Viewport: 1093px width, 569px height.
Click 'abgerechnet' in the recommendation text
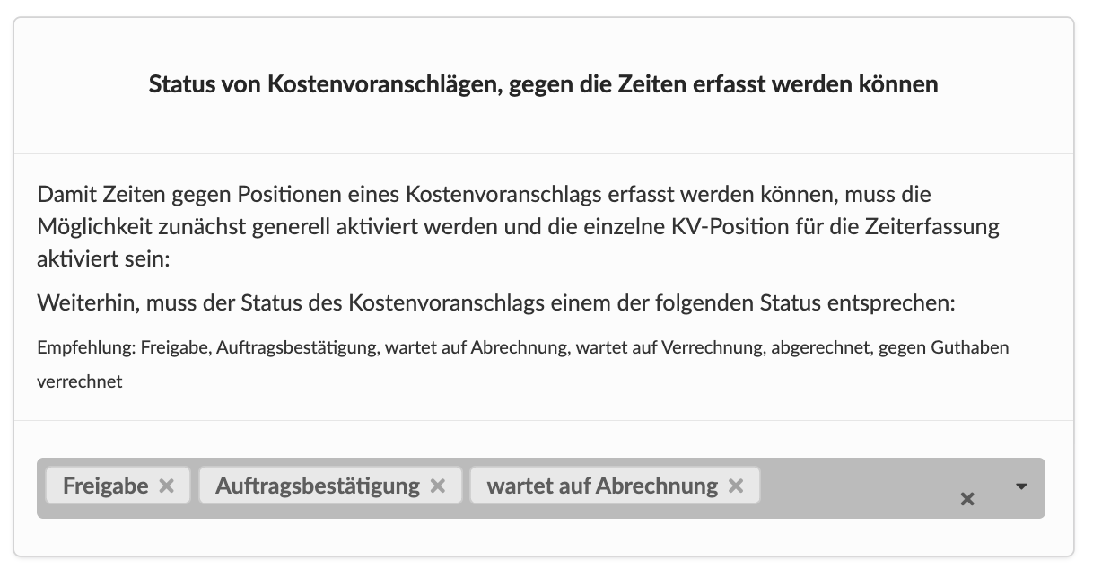(820, 347)
